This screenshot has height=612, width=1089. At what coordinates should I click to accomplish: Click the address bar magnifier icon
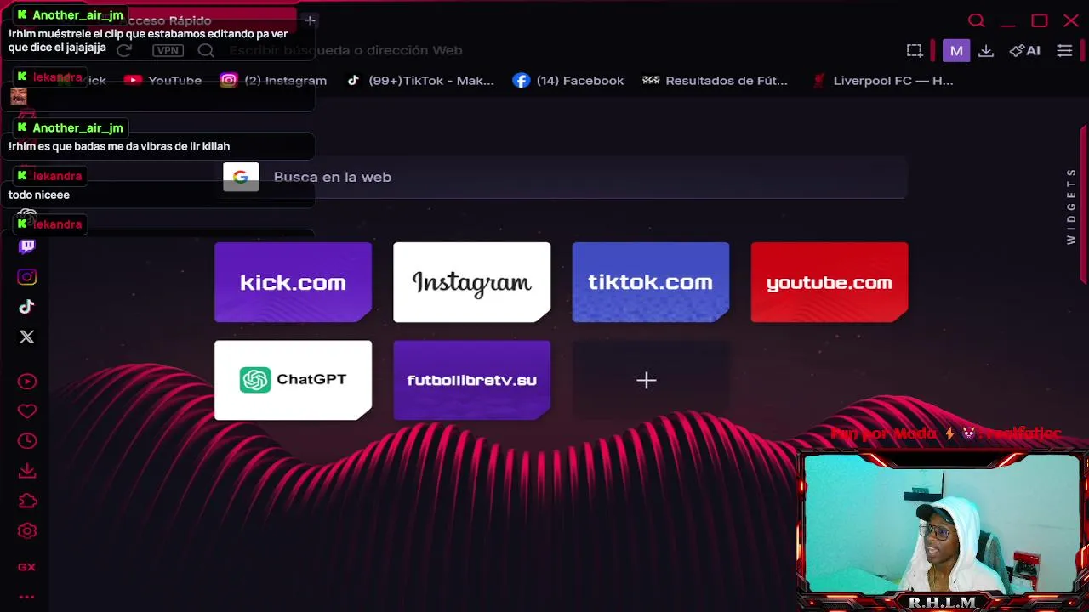point(206,51)
